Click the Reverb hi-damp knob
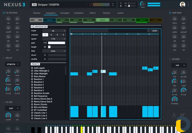This screenshot has height=133, width=192. point(175,99)
